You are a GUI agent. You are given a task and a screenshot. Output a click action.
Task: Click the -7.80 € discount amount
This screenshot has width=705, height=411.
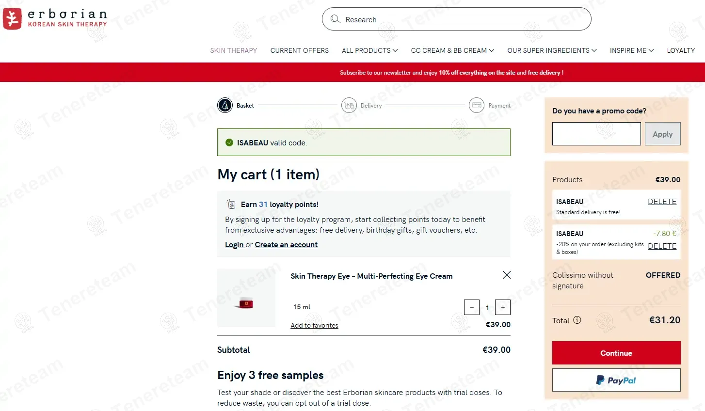(x=664, y=234)
